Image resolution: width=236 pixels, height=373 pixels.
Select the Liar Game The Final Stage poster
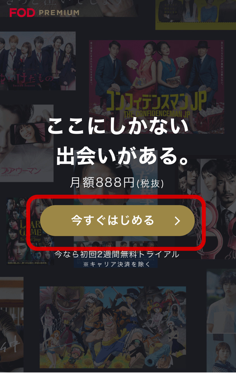[30, 231]
